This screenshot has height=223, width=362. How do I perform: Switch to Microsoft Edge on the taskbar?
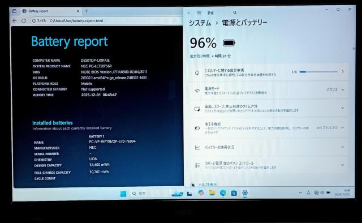point(223,193)
